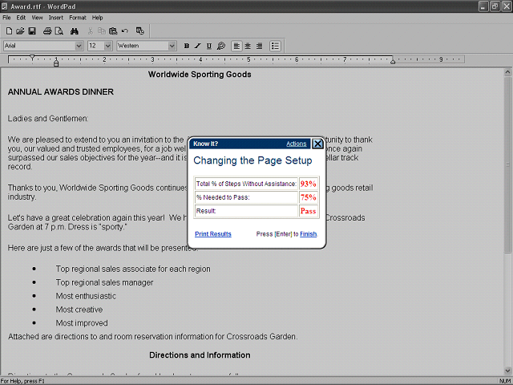Expand the font size 12 dropdown

click(108, 46)
